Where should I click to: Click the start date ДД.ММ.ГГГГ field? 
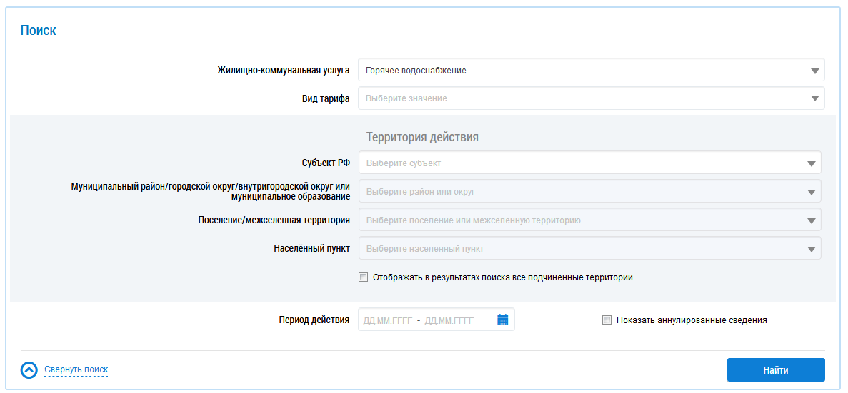point(388,321)
